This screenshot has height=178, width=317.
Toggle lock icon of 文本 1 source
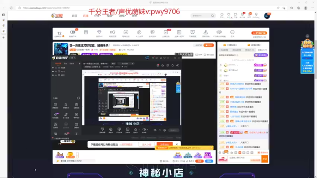[x=56, y=72]
